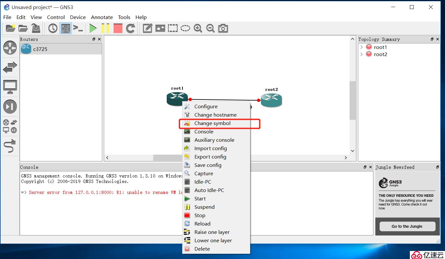Open the Edit menu
Image resolution: width=445 pixels, height=259 pixels.
coord(21,17)
